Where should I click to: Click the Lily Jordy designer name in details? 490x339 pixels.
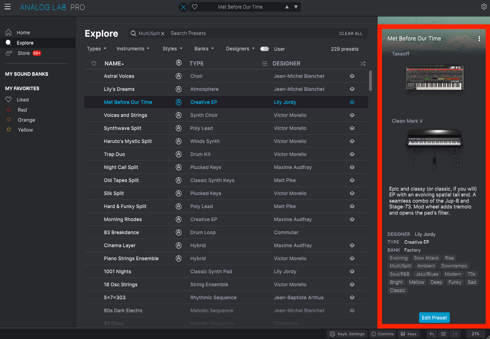pyautogui.click(x=425, y=234)
